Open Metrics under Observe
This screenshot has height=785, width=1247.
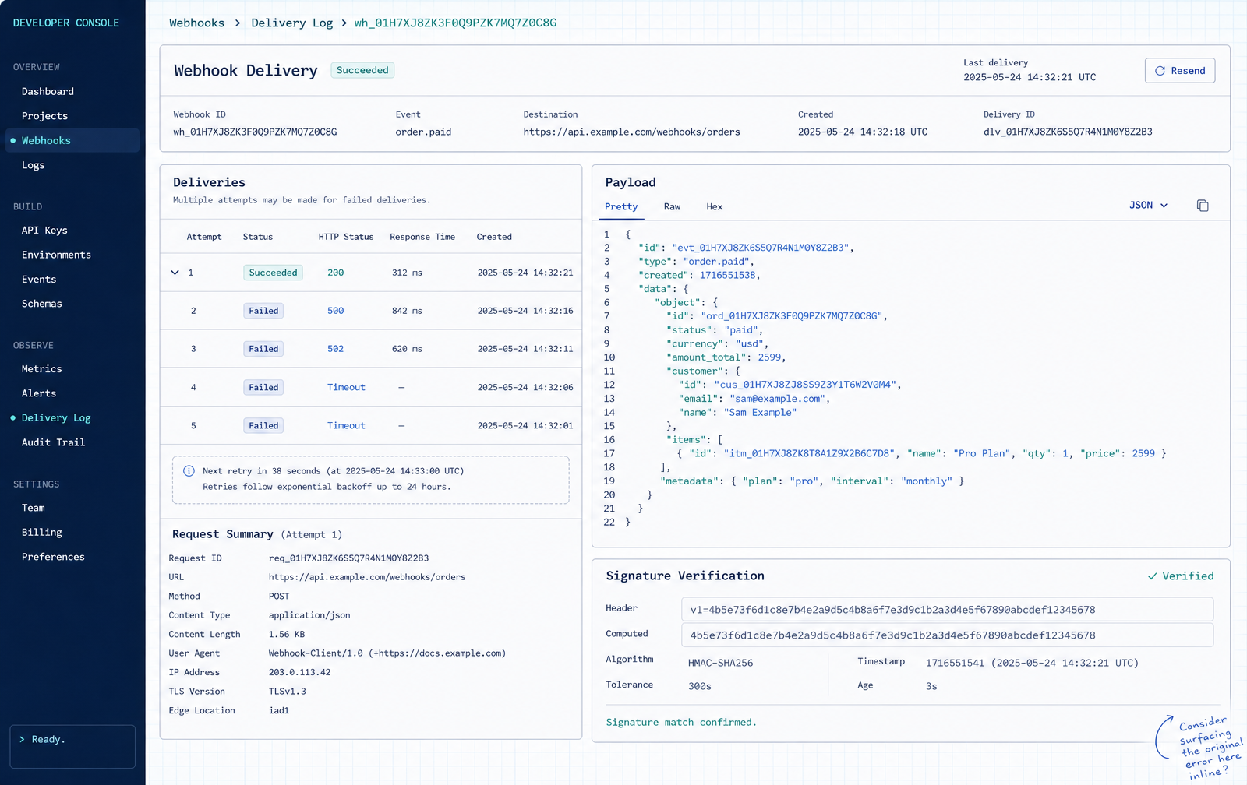click(x=41, y=369)
